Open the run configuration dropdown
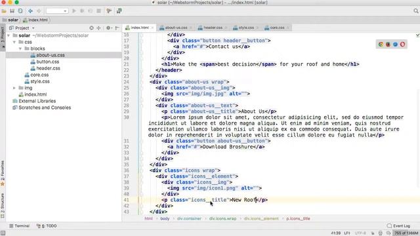Image resolution: width=420 pixels, height=236 pixels. [57, 11]
